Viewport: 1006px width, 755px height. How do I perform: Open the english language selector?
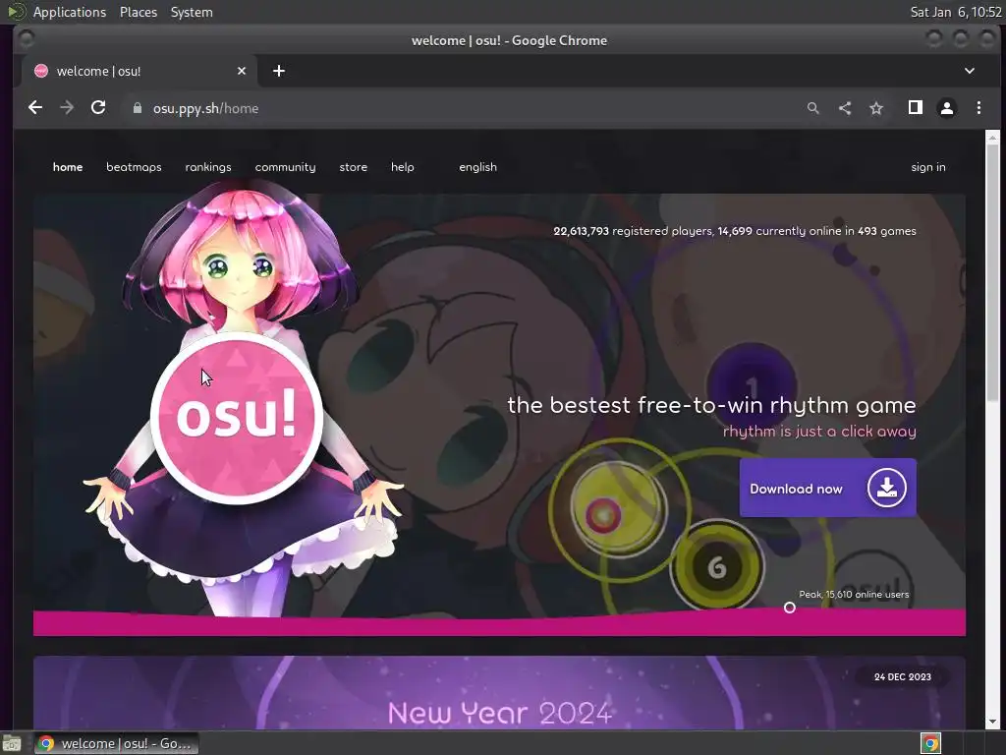(x=477, y=167)
